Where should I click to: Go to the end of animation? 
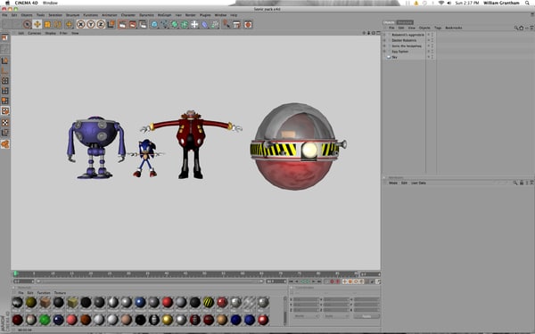(x=319, y=281)
